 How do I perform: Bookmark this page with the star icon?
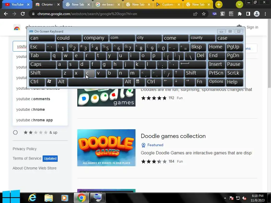pyautogui.click(x=204, y=14)
